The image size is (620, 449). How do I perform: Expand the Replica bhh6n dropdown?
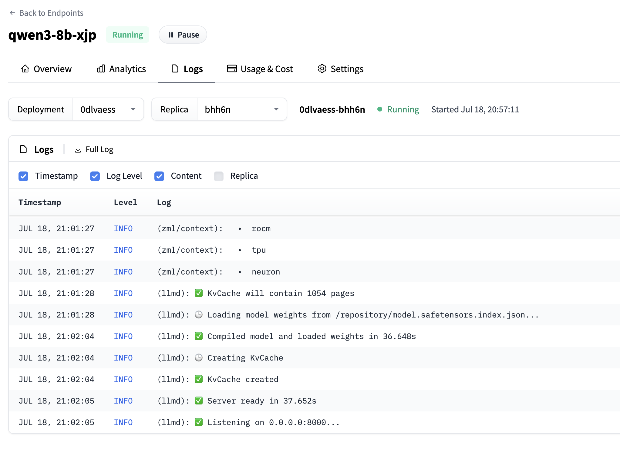pos(241,109)
